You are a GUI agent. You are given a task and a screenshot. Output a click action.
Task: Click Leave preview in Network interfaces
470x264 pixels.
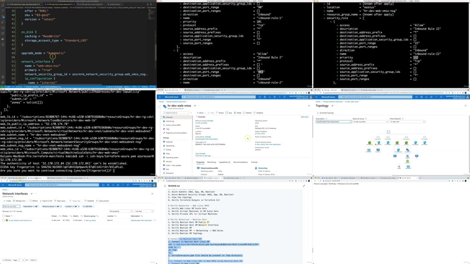tap(102, 201)
